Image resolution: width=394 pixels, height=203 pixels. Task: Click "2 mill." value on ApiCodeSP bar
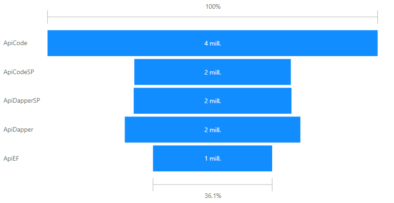click(x=212, y=72)
